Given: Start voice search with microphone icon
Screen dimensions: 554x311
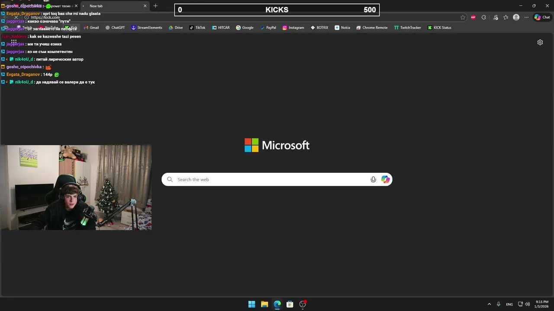Looking at the screenshot, I should coord(373,179).
